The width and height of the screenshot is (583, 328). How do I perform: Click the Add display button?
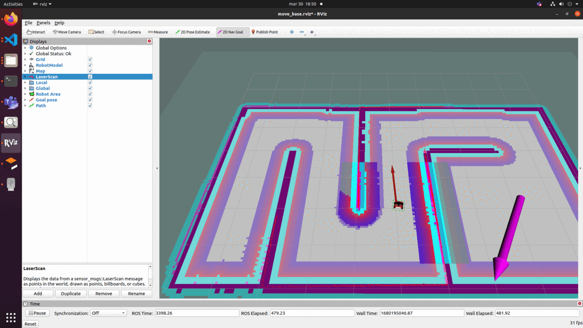37,293
